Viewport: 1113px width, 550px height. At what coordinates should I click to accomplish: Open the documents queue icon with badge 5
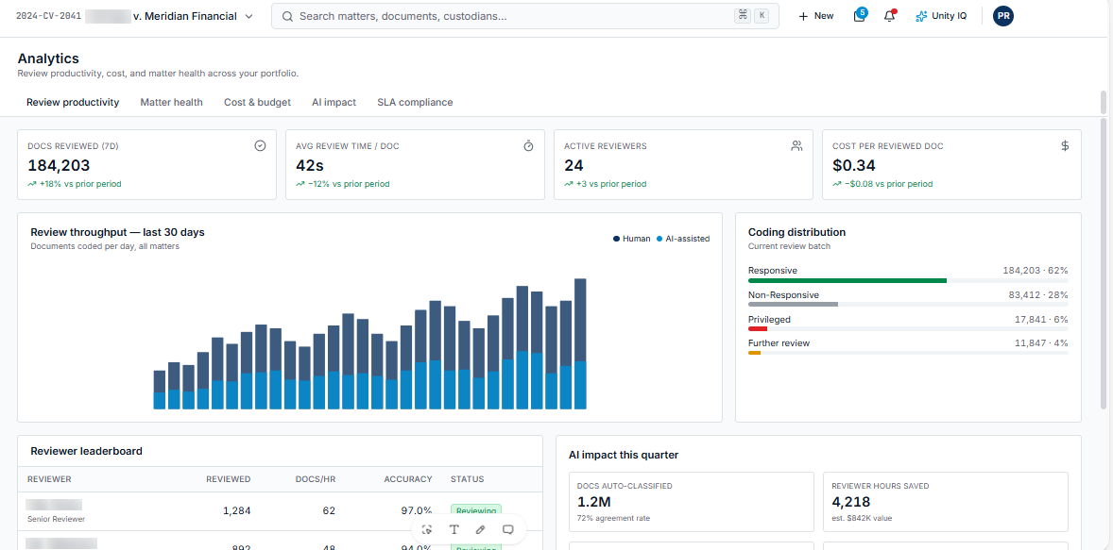(860, 16)
